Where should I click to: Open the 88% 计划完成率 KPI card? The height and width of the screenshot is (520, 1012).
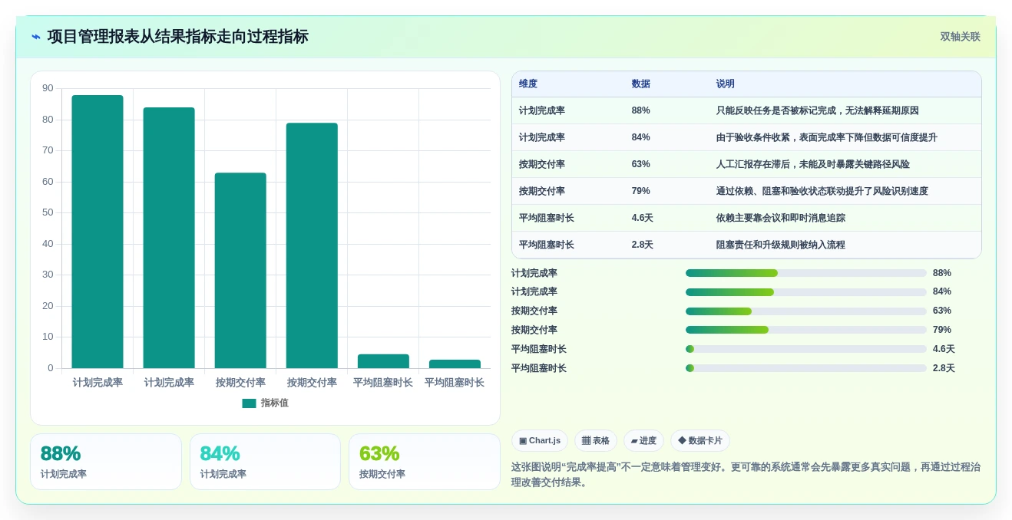106,462
